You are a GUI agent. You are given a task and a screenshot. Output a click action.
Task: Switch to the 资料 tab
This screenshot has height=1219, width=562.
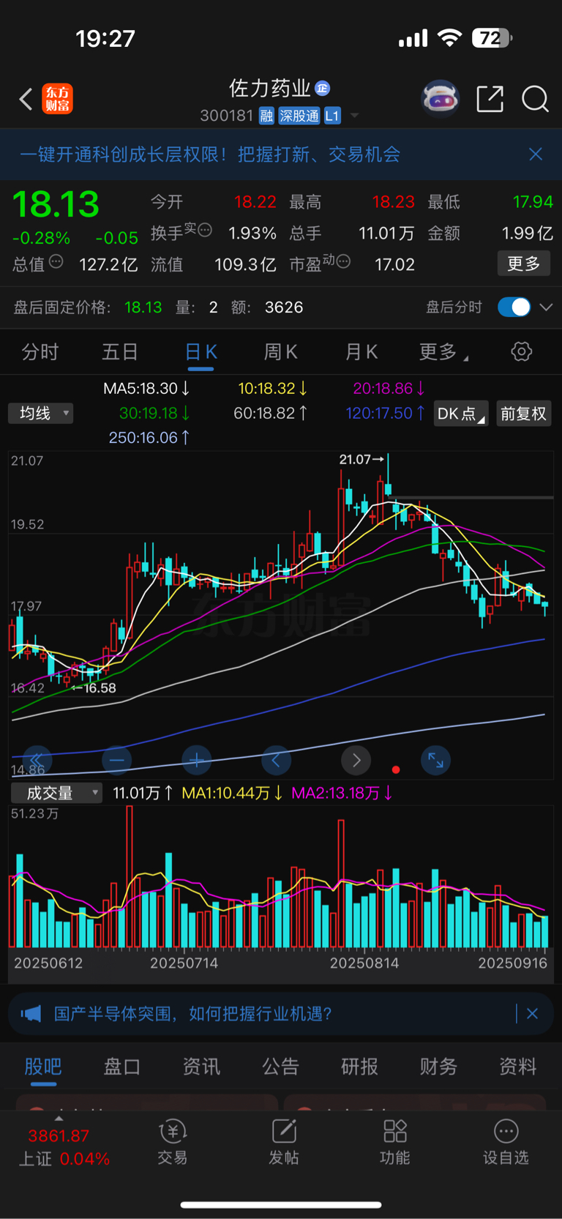tap(517, 1067)
